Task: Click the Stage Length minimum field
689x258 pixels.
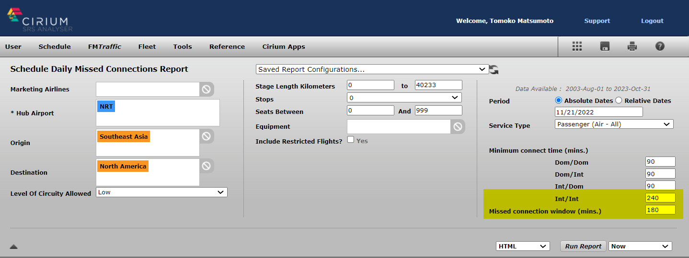Action: [x=370, y=85]
